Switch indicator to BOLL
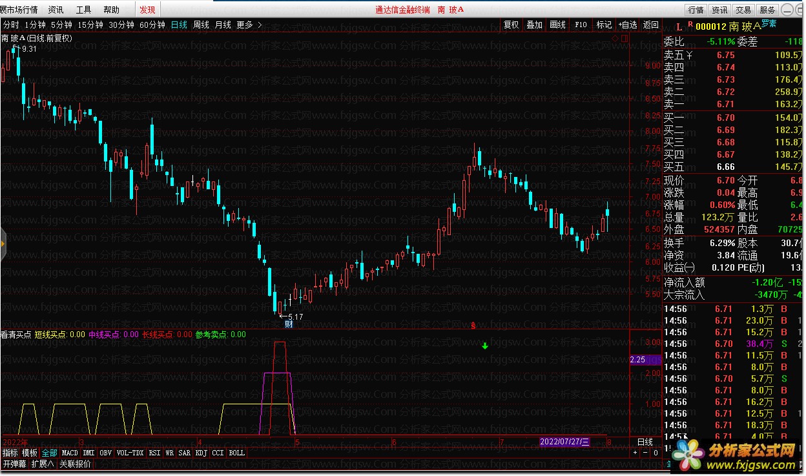Image resolution: width=806 pixels, height=476 pixels. [x=237, y=453]
